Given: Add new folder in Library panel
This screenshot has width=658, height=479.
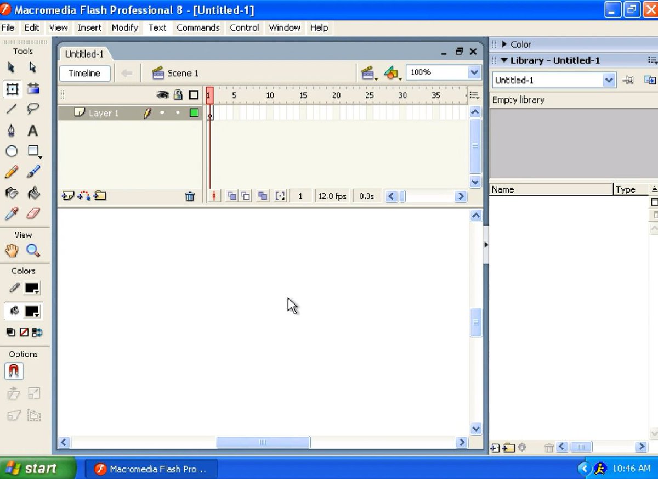Looking at the screenshot, I should (x=509, y=448).
